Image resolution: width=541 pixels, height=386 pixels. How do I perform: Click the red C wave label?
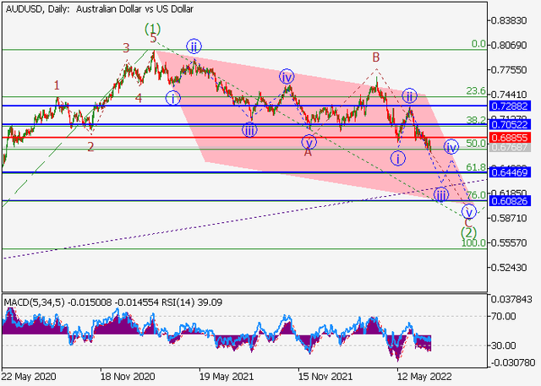tap(468, 221)
